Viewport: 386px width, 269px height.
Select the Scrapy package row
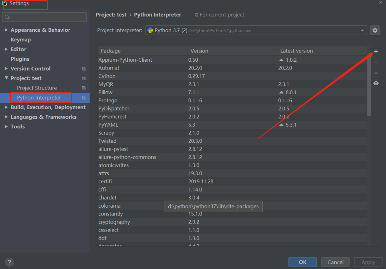(x=232, y=133)
